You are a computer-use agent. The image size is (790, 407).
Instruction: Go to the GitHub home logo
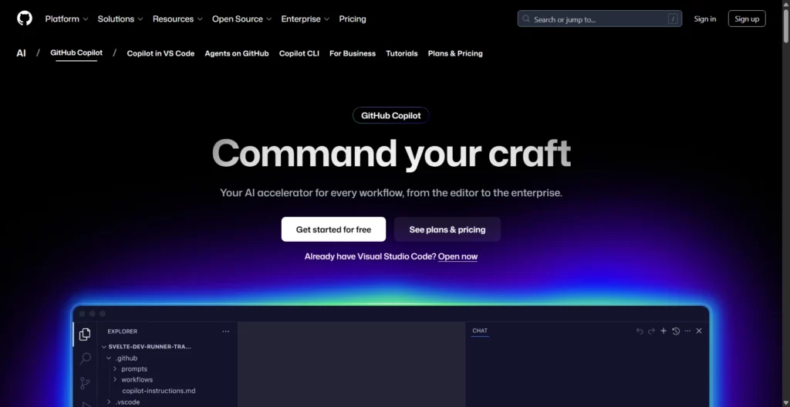click(x=24, y=19)
